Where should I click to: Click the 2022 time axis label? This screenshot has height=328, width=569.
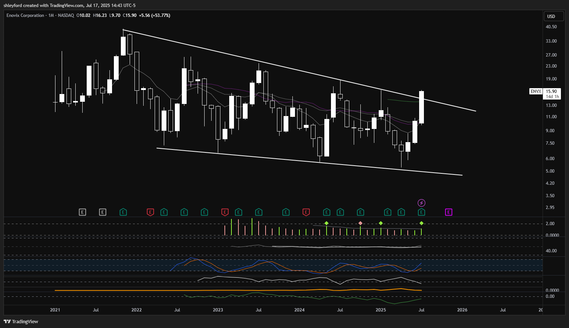(136, 310)
